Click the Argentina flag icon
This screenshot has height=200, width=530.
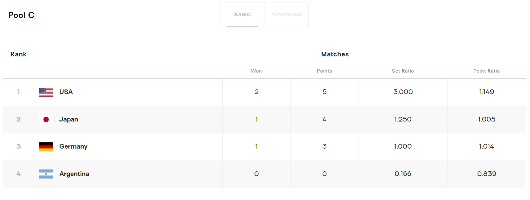coord(46,174)
